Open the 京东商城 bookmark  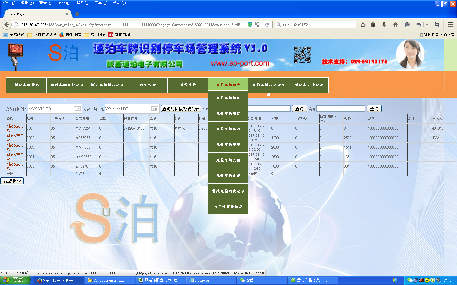(119, 35)
